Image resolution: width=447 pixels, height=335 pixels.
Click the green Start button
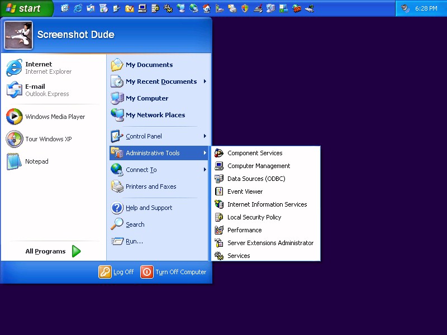tap(26, 8)
